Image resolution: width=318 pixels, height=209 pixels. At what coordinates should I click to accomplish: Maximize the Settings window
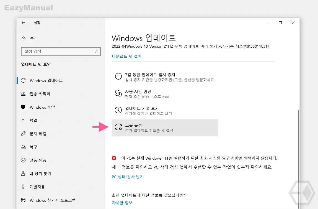tap(280, 23)
